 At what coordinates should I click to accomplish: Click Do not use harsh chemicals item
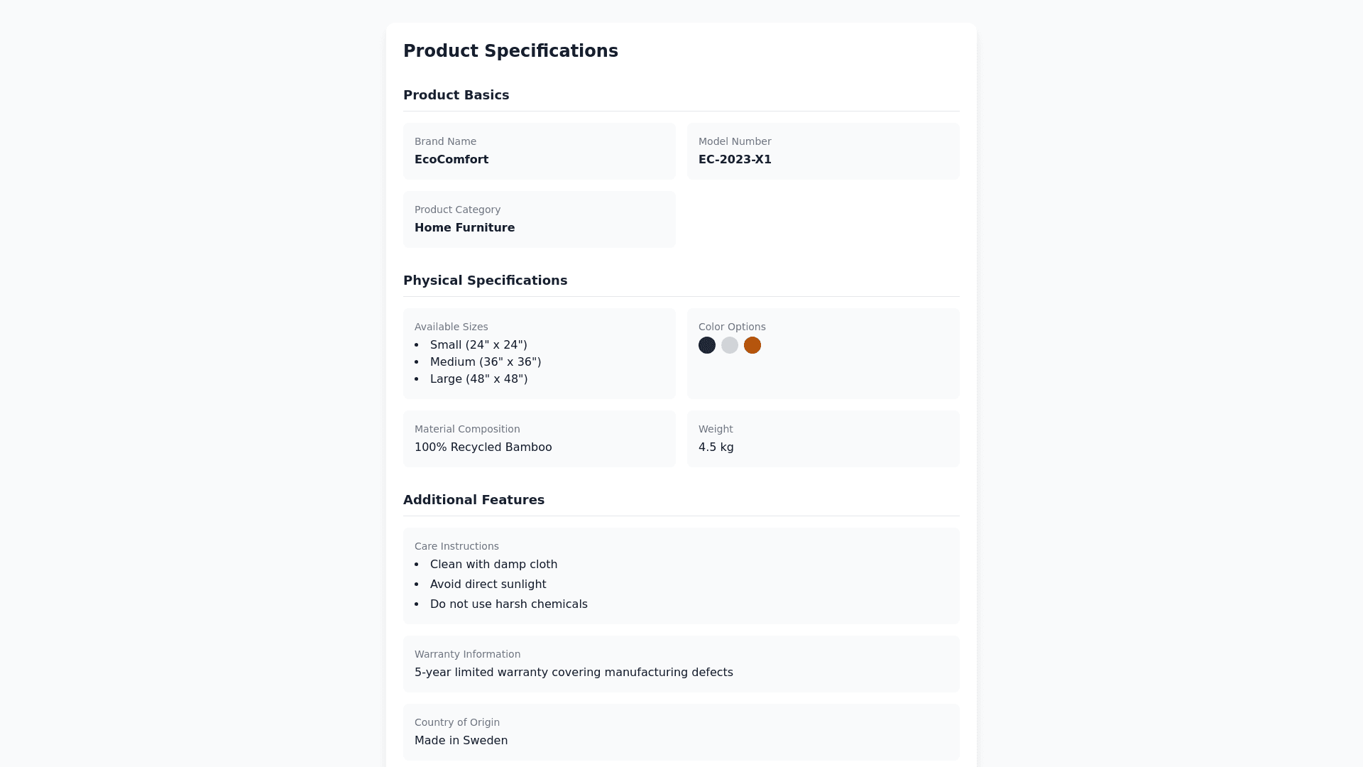pos(508,604)
